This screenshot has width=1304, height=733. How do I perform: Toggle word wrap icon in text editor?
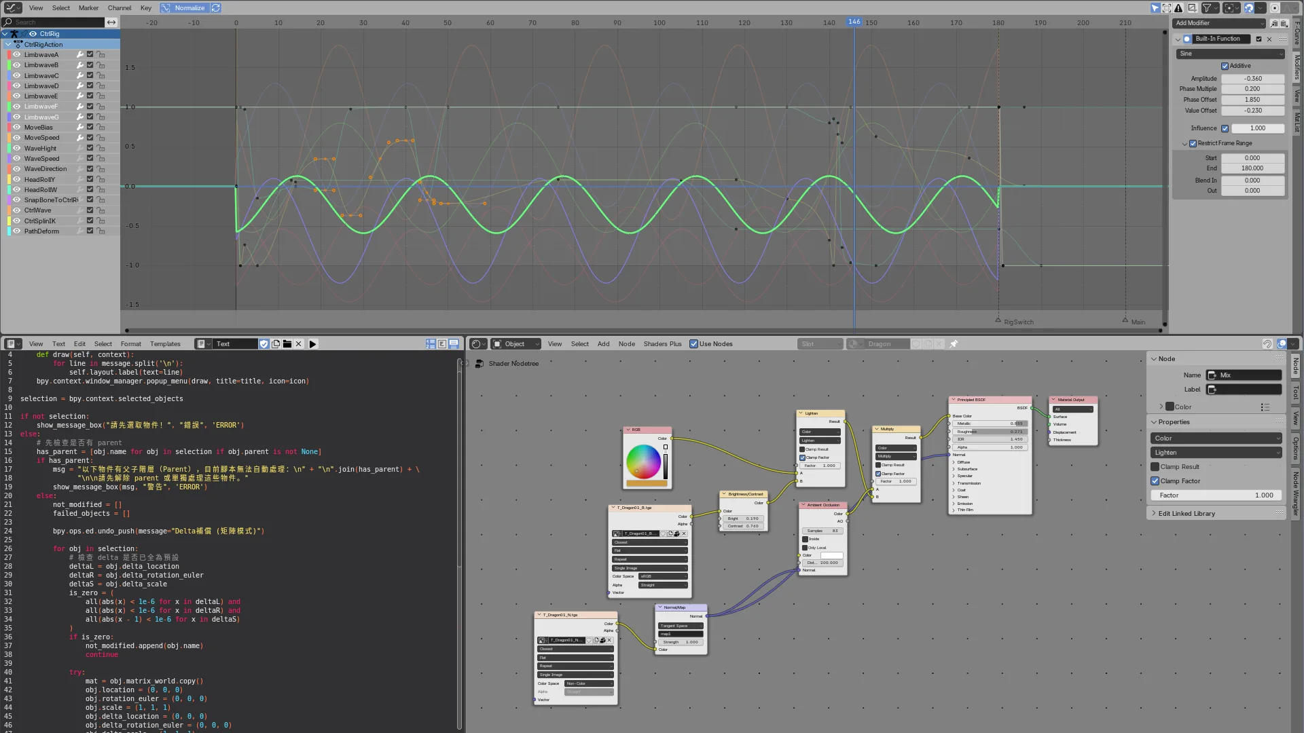(442, 344)
